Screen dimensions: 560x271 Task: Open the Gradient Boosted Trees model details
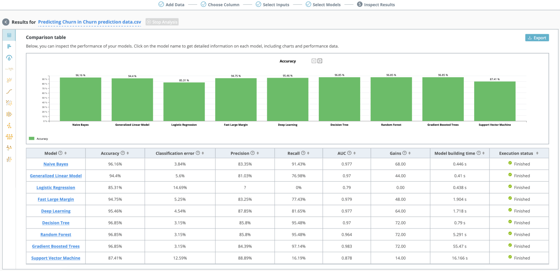click(x=56, y=246)
